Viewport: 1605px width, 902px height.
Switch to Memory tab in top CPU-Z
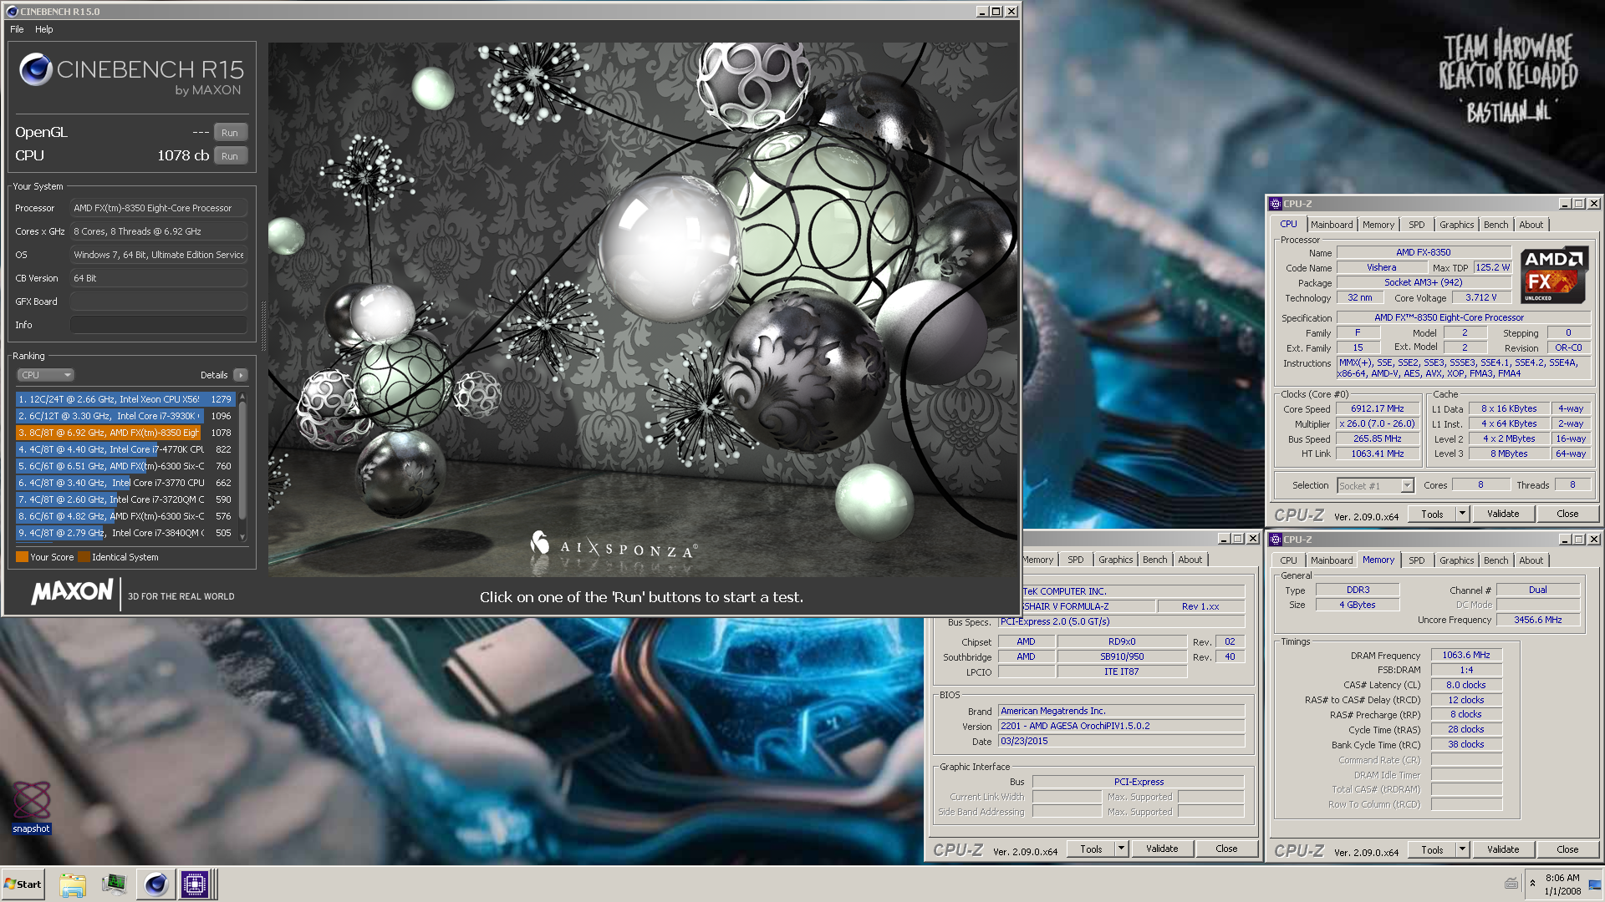[1378, 225]
